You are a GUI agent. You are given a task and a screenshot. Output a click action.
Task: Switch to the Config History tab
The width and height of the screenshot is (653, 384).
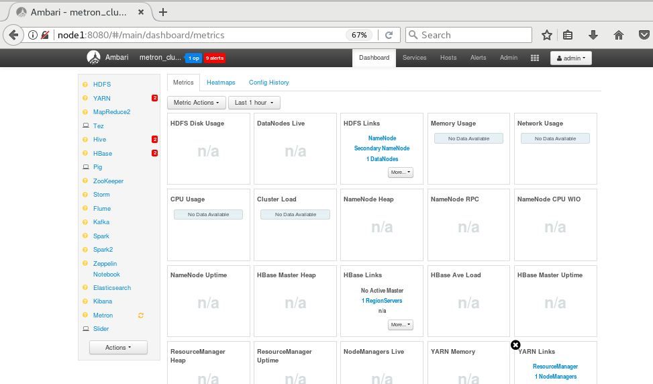[x=268, y=83]
